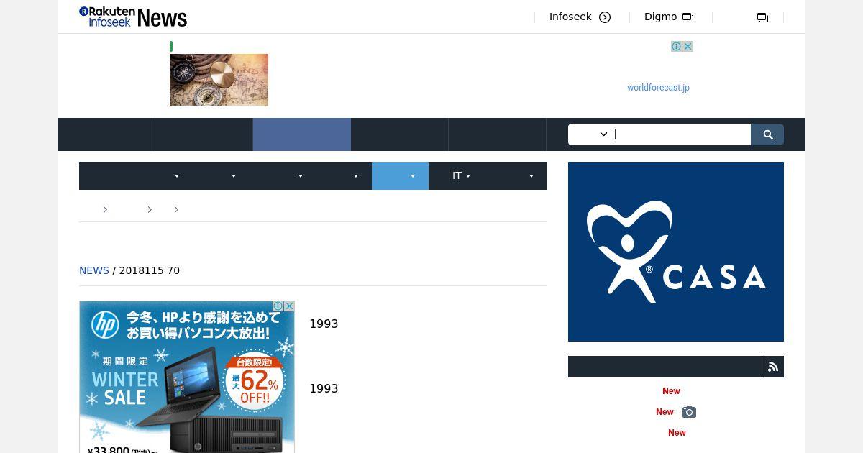
Task: Select the highlighted blue main navigation tab
Action: (302, 134)
